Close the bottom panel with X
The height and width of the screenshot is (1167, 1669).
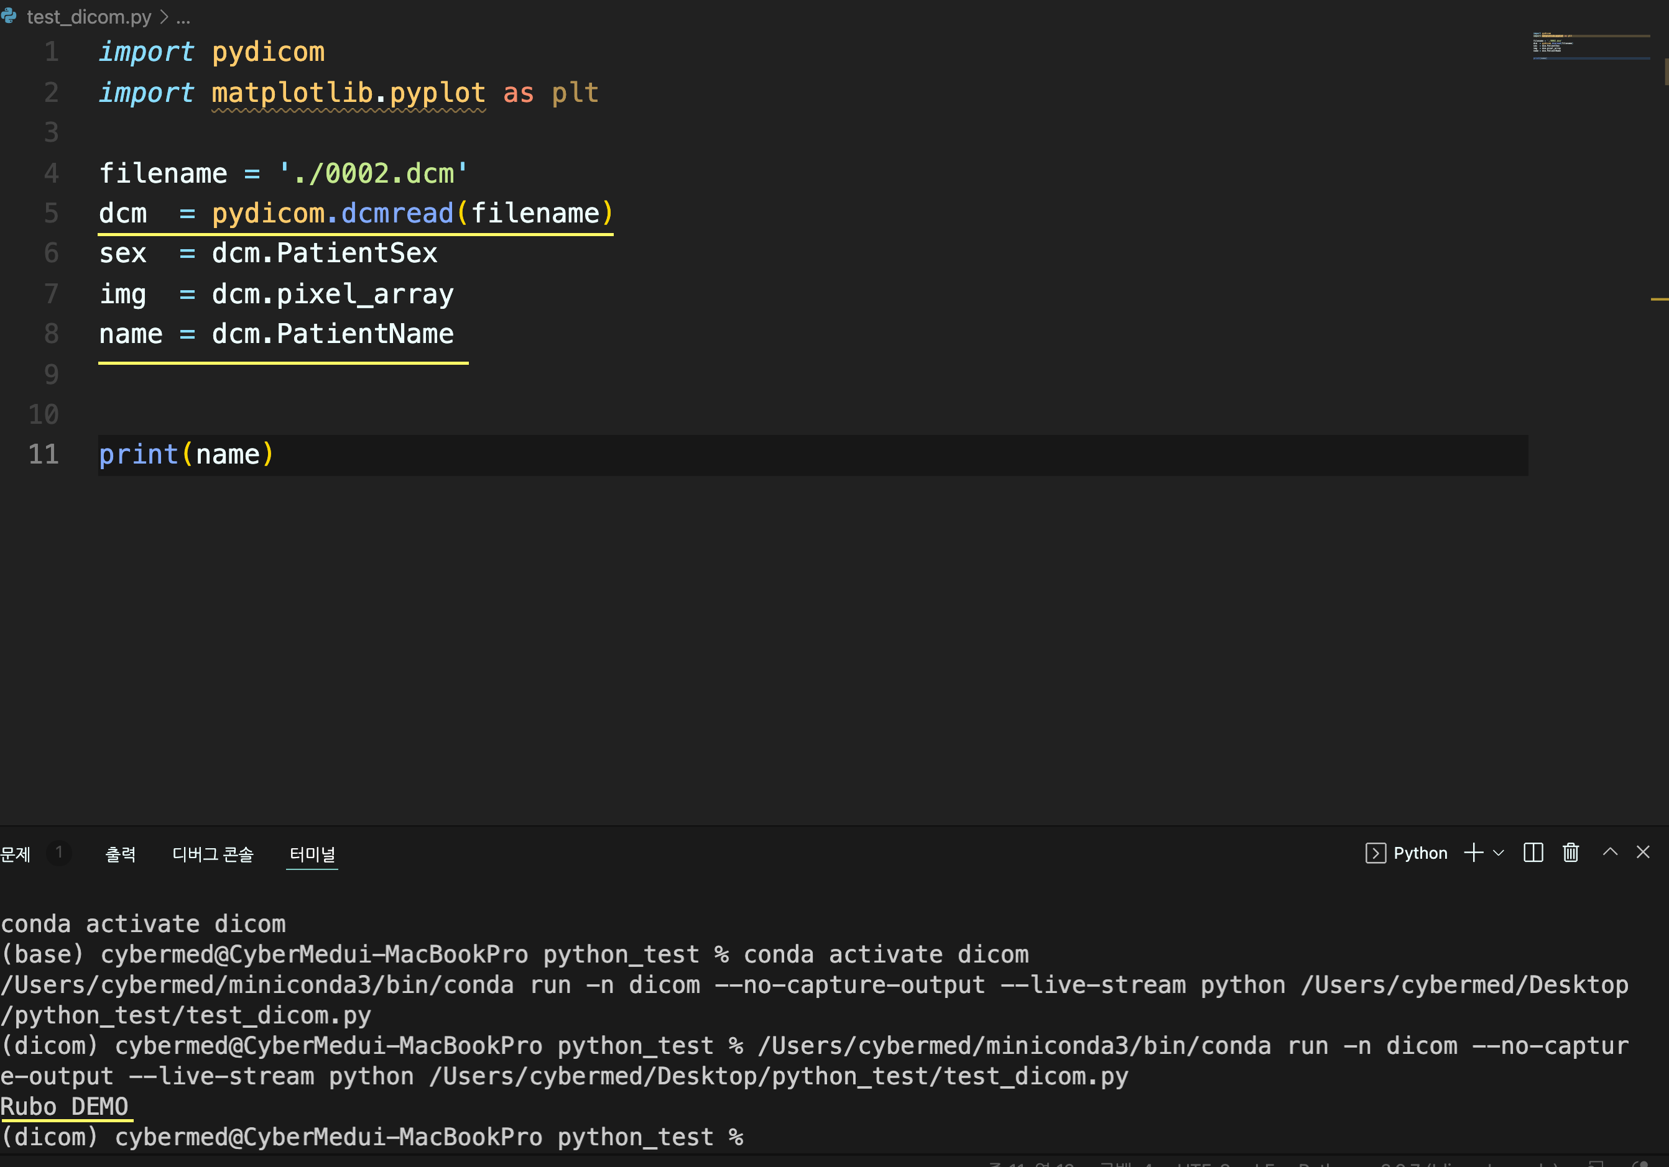click(1643, 852)
